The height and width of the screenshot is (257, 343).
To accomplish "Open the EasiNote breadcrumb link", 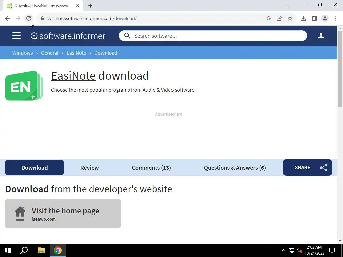I will (x=76, y=53).
